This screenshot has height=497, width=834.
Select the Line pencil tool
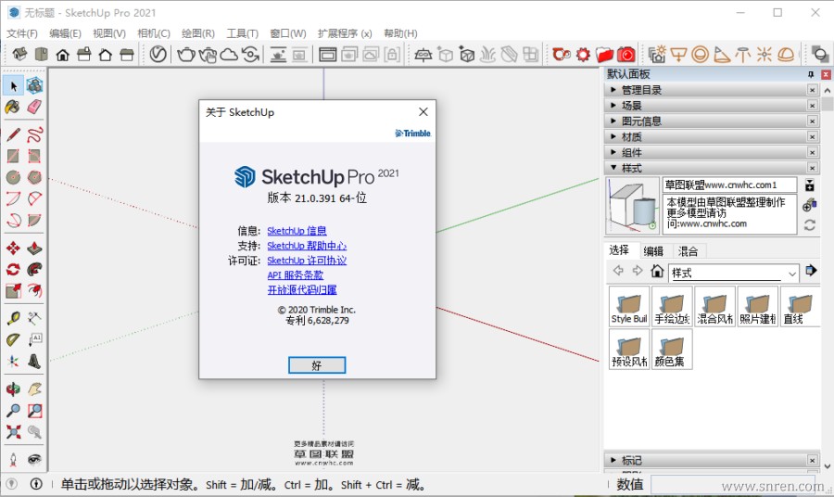point(13,134)
